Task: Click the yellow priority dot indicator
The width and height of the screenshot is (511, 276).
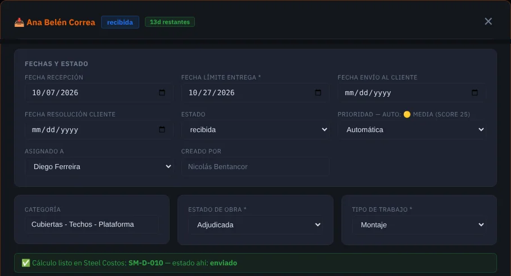Action: tap(407, 114)
